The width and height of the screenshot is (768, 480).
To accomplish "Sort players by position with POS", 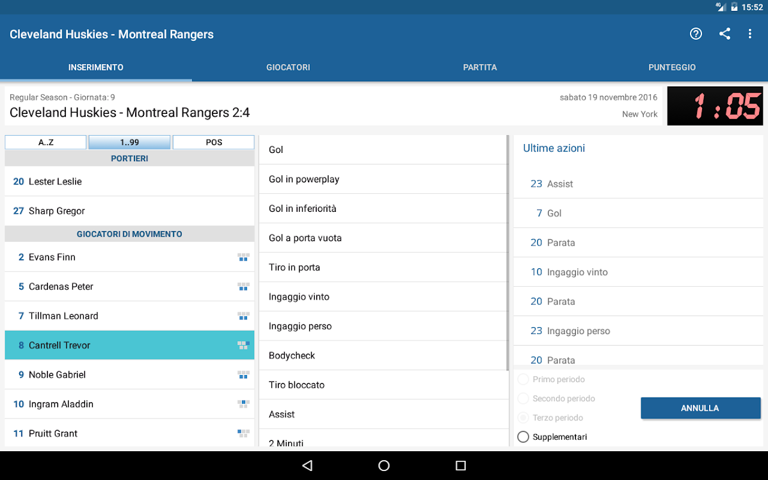I will pyautogui.click(x=214, y=142).
